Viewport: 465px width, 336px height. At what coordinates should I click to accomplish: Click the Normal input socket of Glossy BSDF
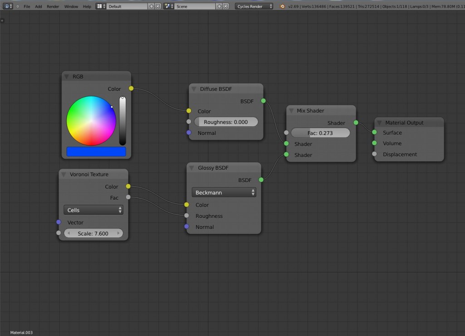click(188, 227)
